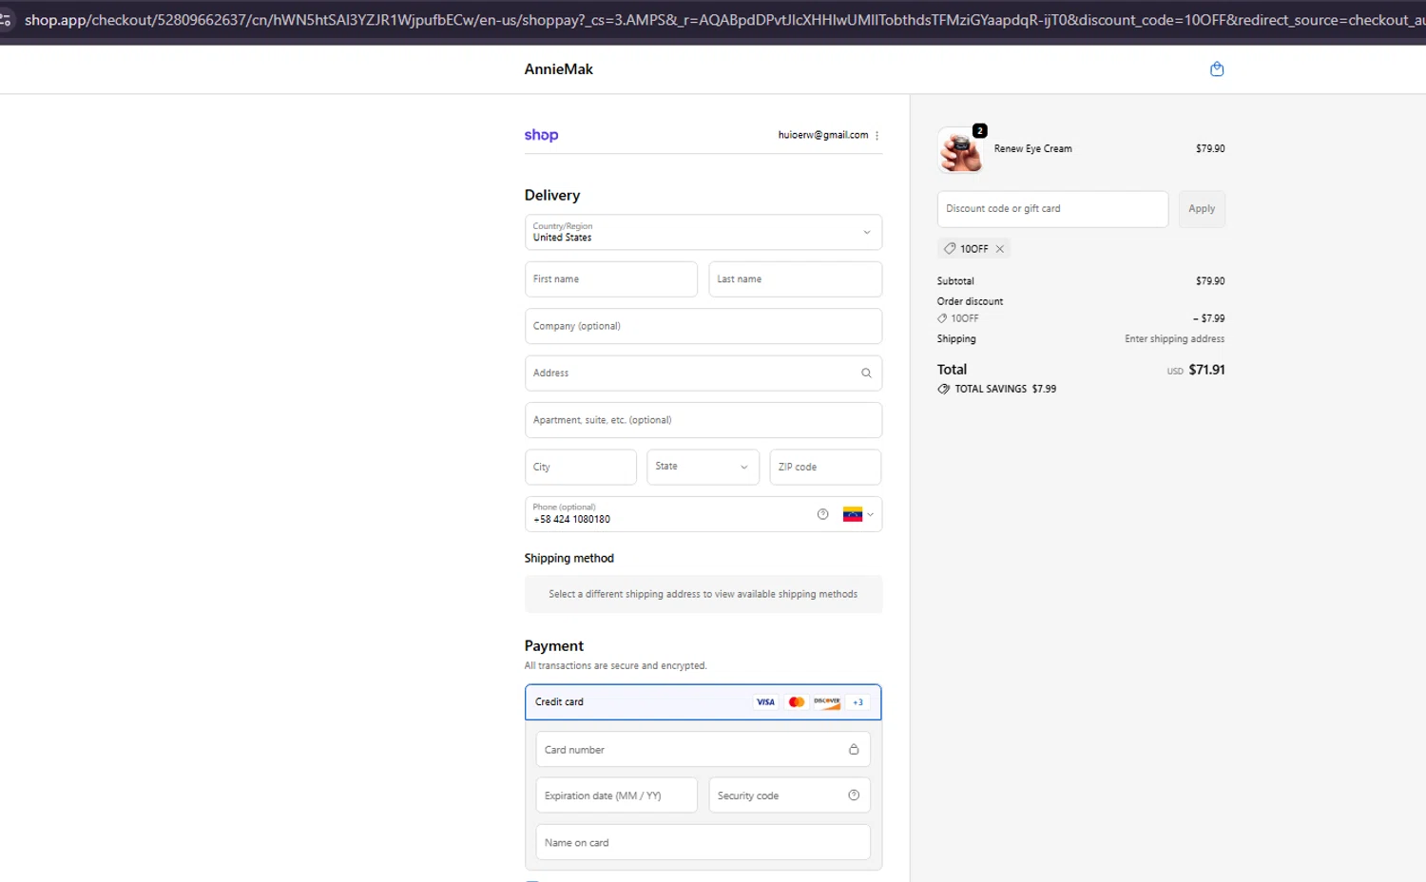Open Country/Region dropdown

(x=703, y=232)
